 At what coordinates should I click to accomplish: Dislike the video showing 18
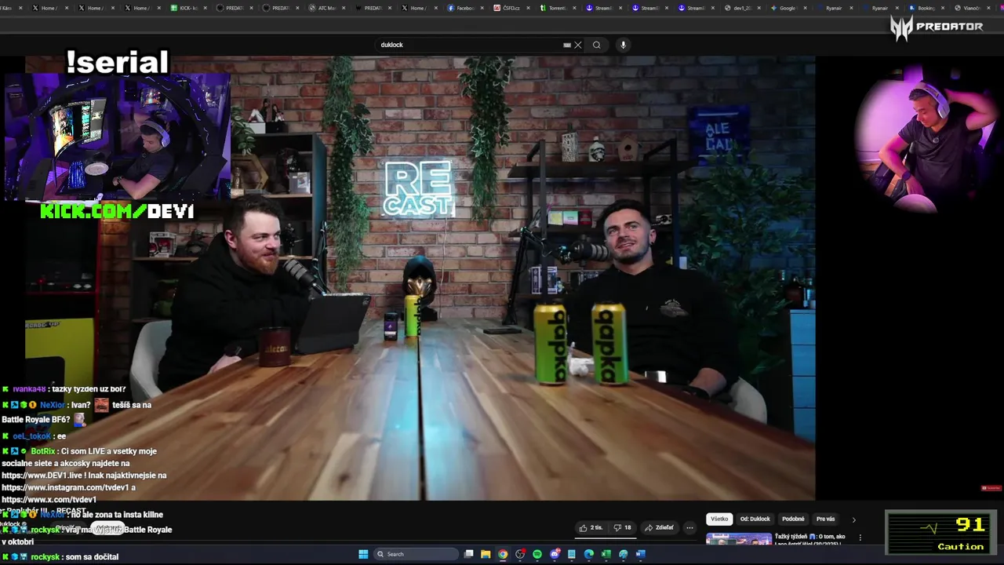coord(623,528)
